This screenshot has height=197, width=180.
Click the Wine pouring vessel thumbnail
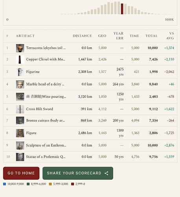(20, 97)
